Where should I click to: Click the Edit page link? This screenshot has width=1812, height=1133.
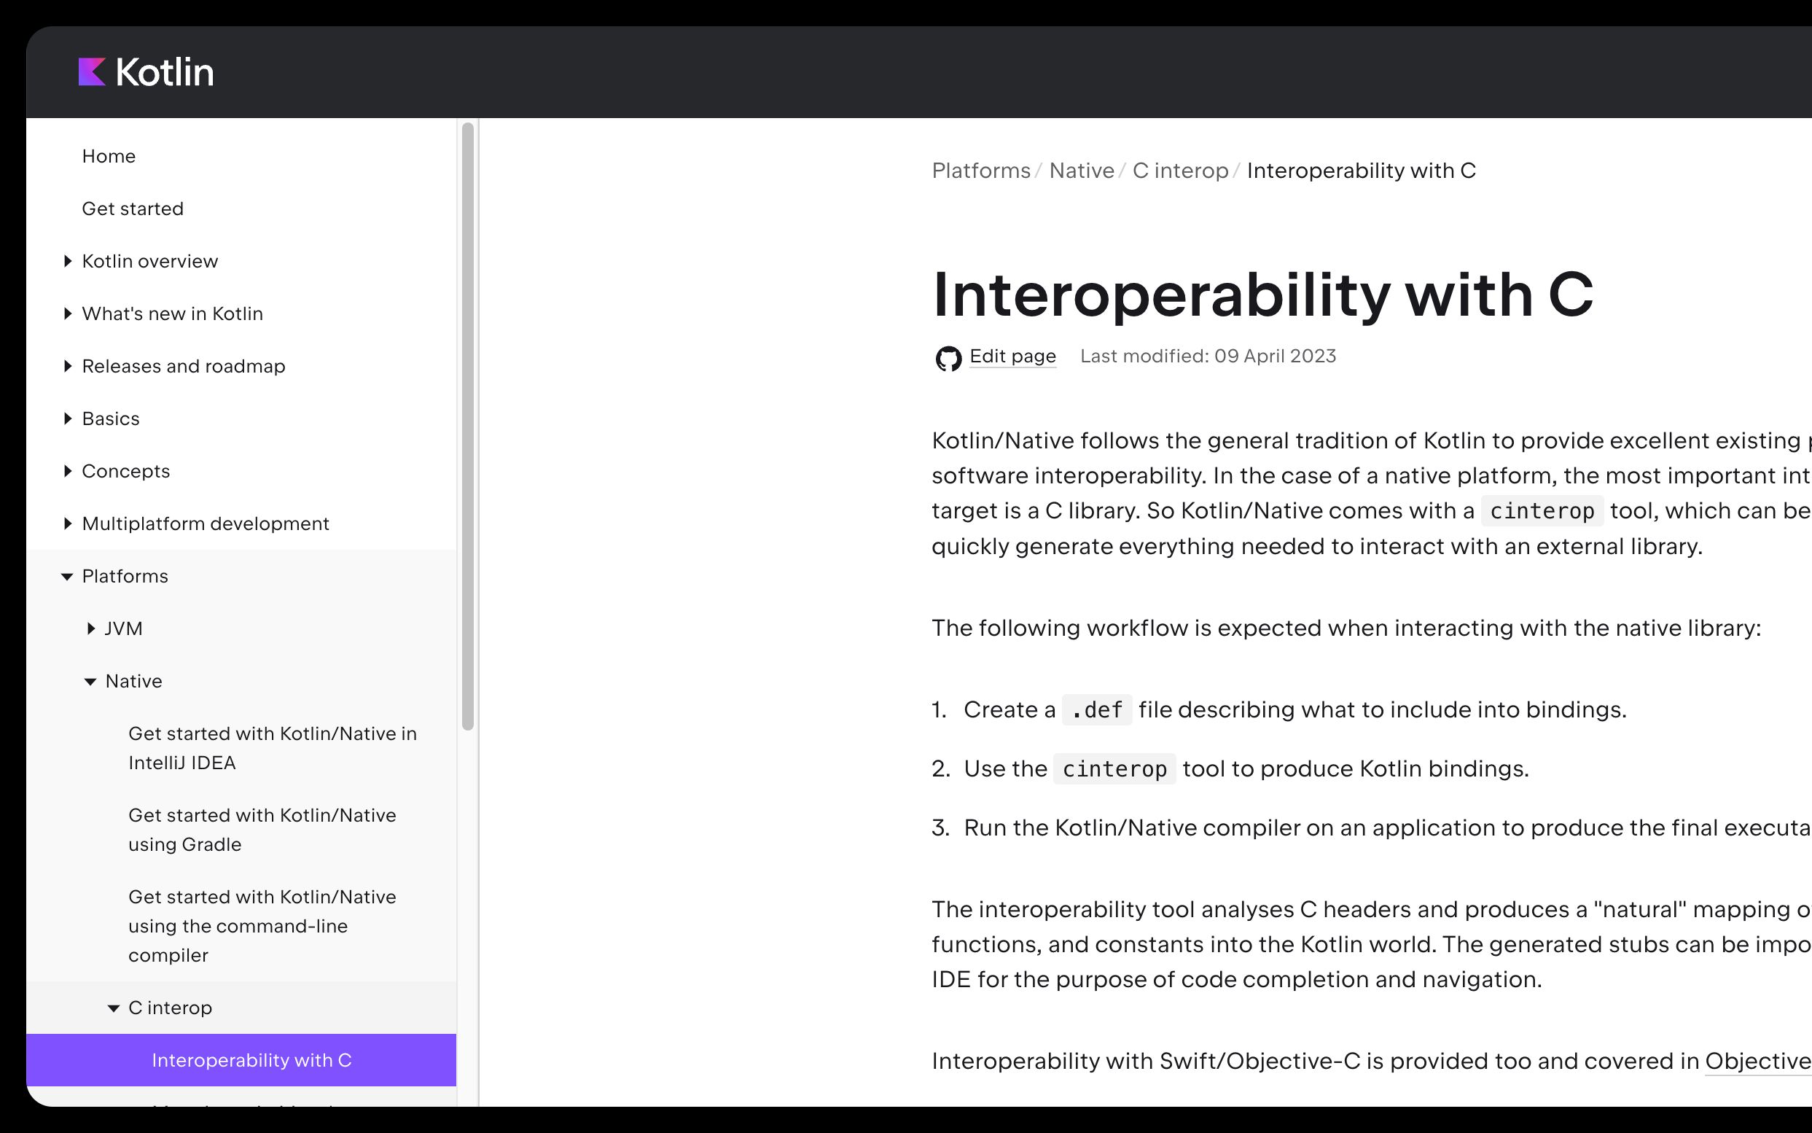(1012, 357)
